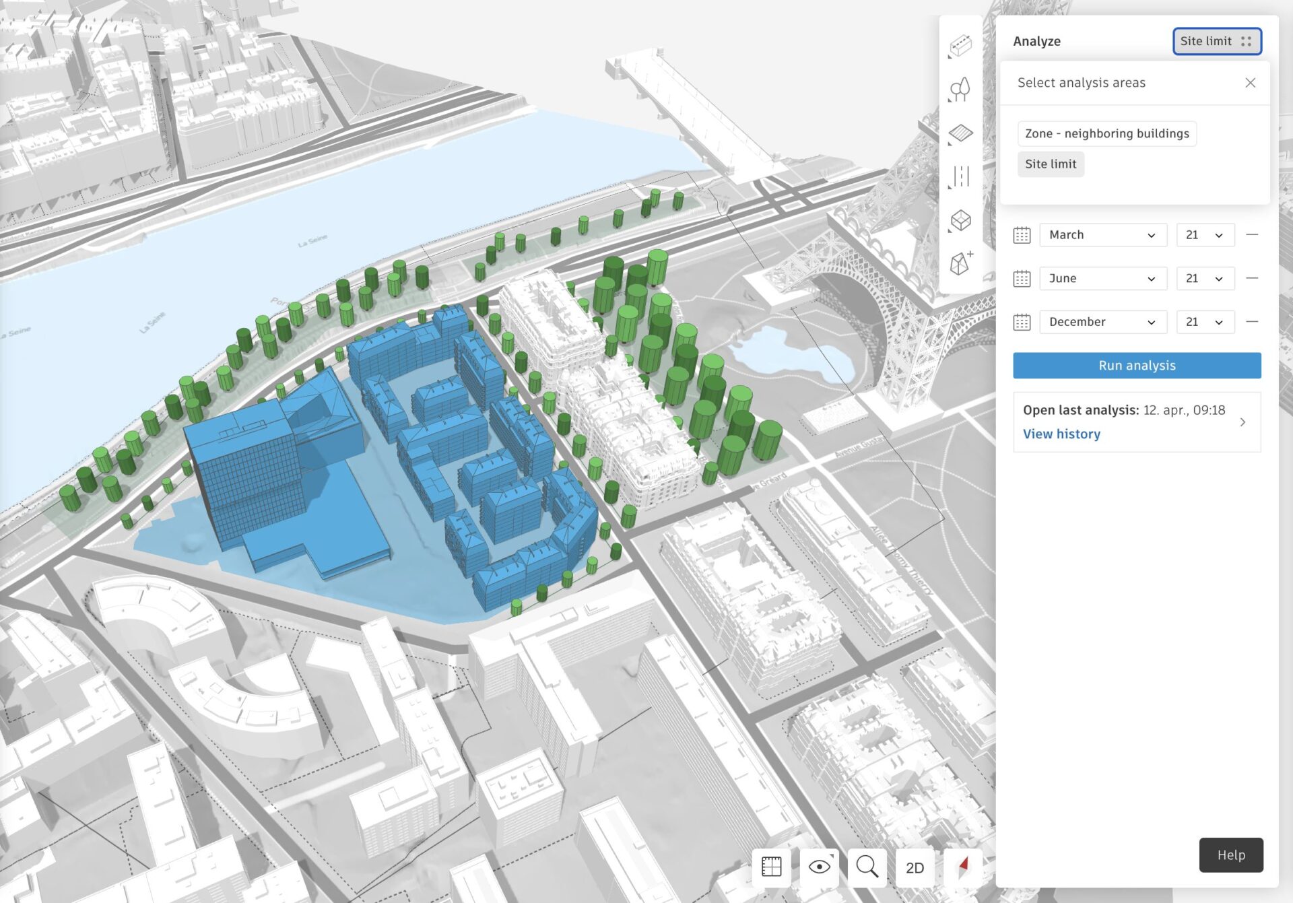Choose the Site limit analysis area chip

[1050, 164]
